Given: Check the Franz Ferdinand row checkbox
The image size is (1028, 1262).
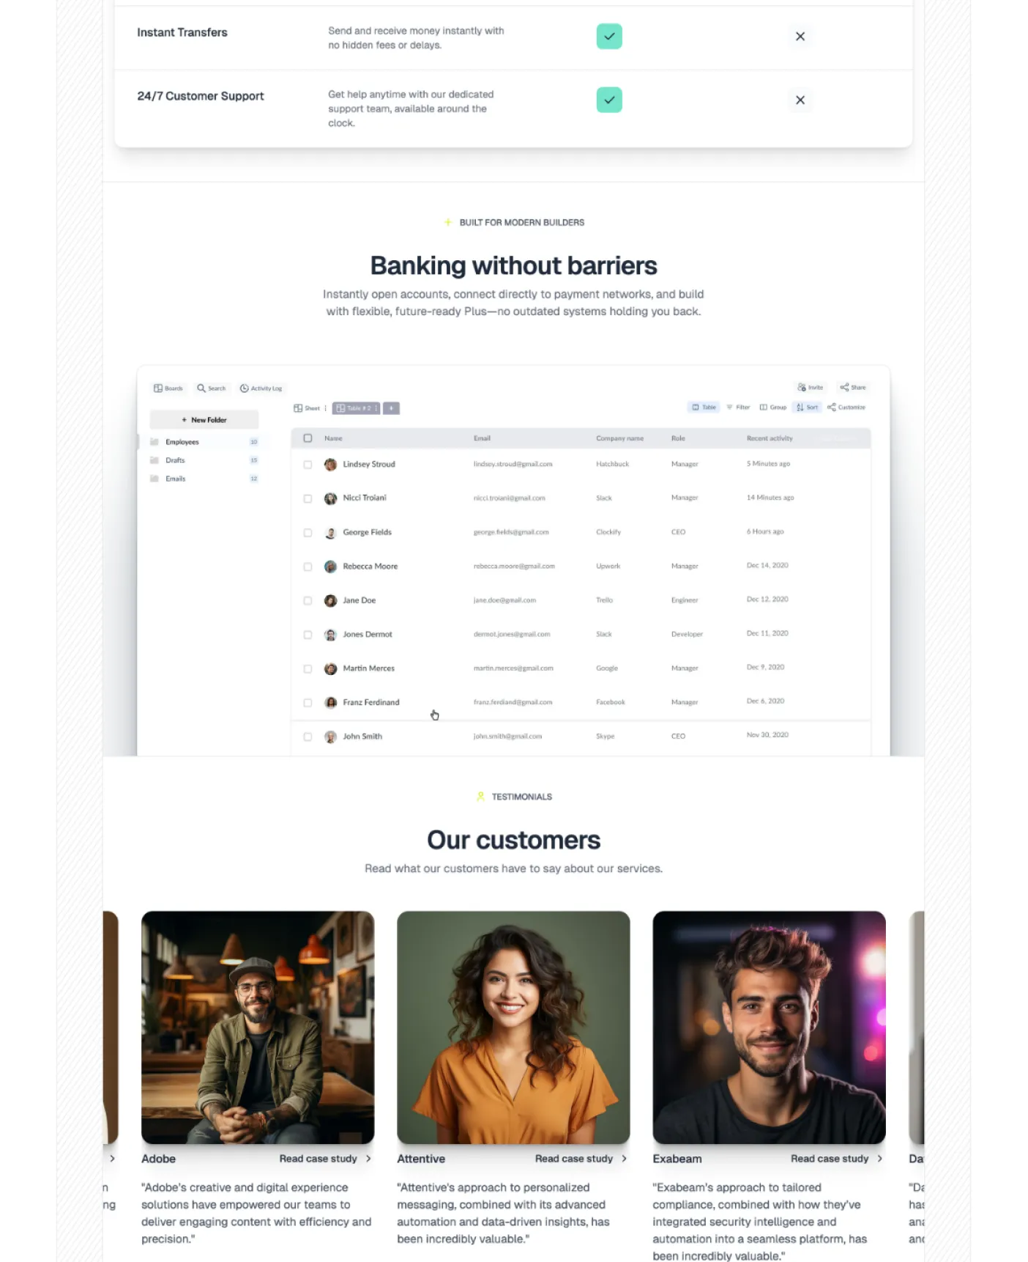Looking at the screenshot, I should [x=308, y=703].
